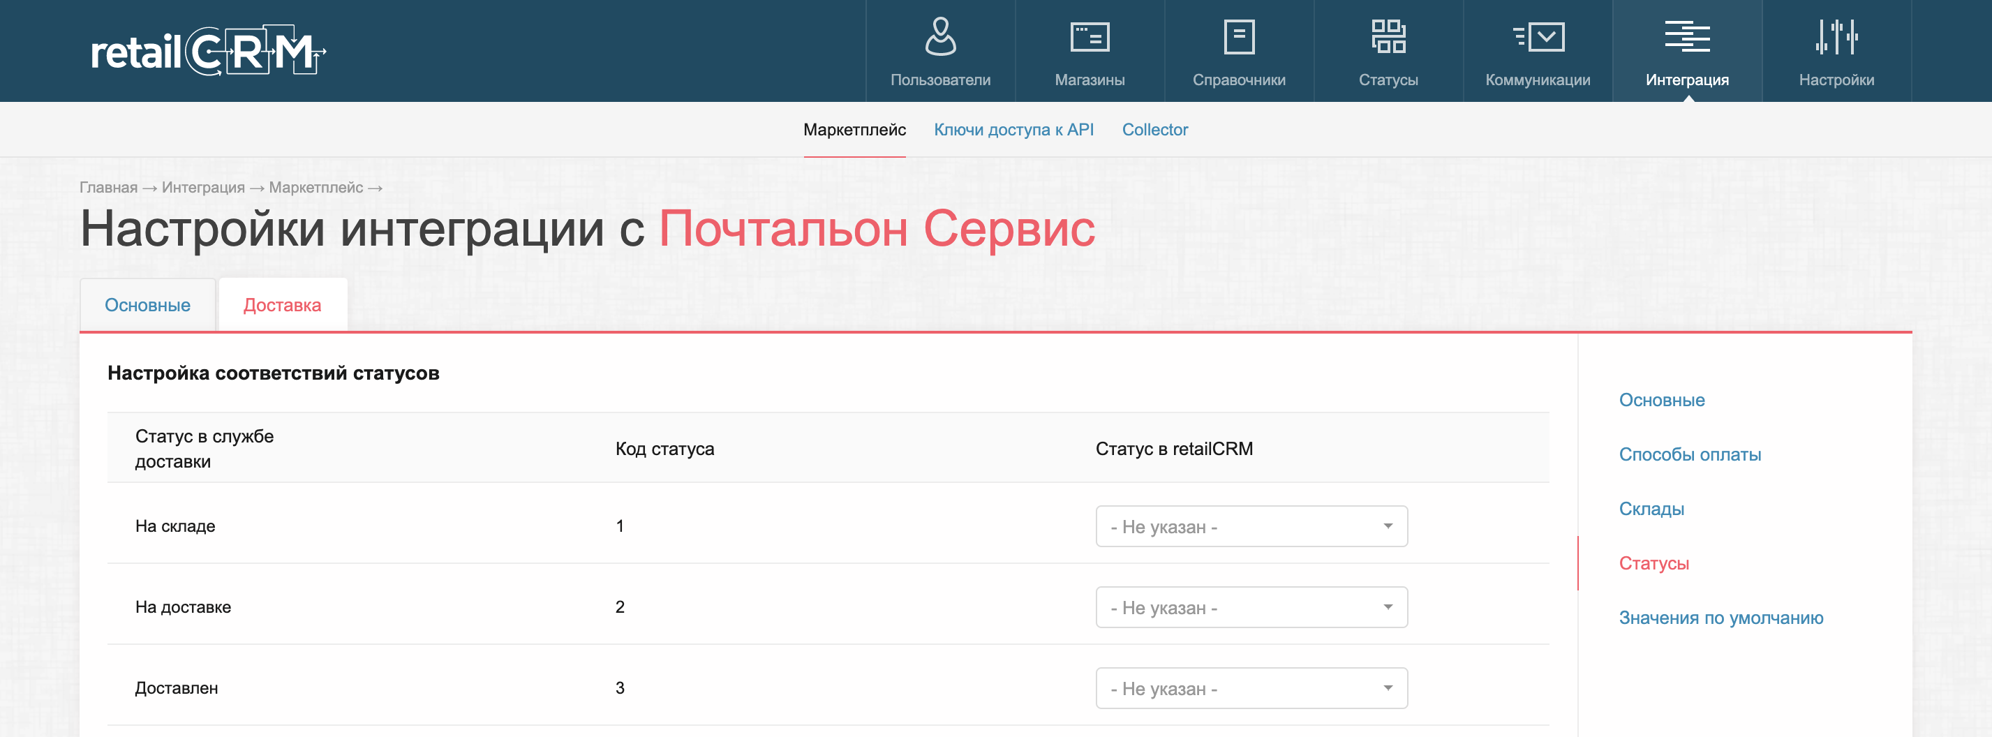Click the На доставке status row label
1992x737 pixels.
[x=184, y=607]
